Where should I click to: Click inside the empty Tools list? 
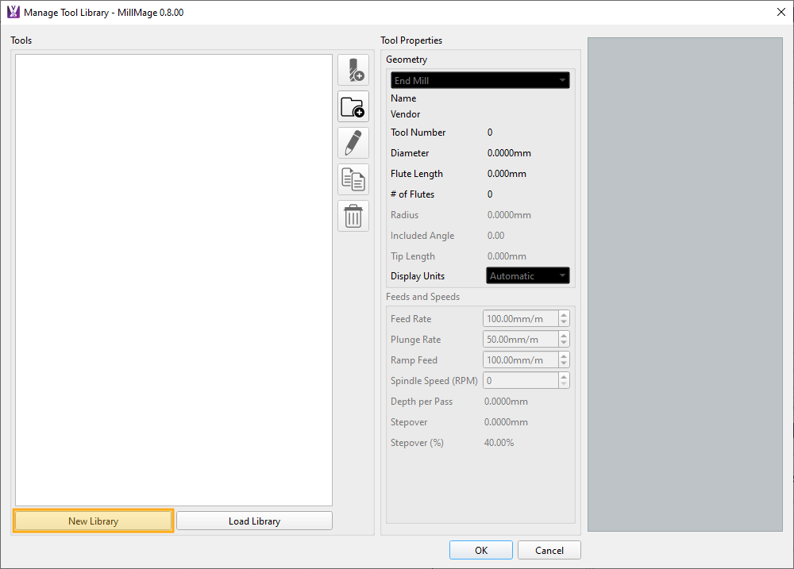[173, 279]
